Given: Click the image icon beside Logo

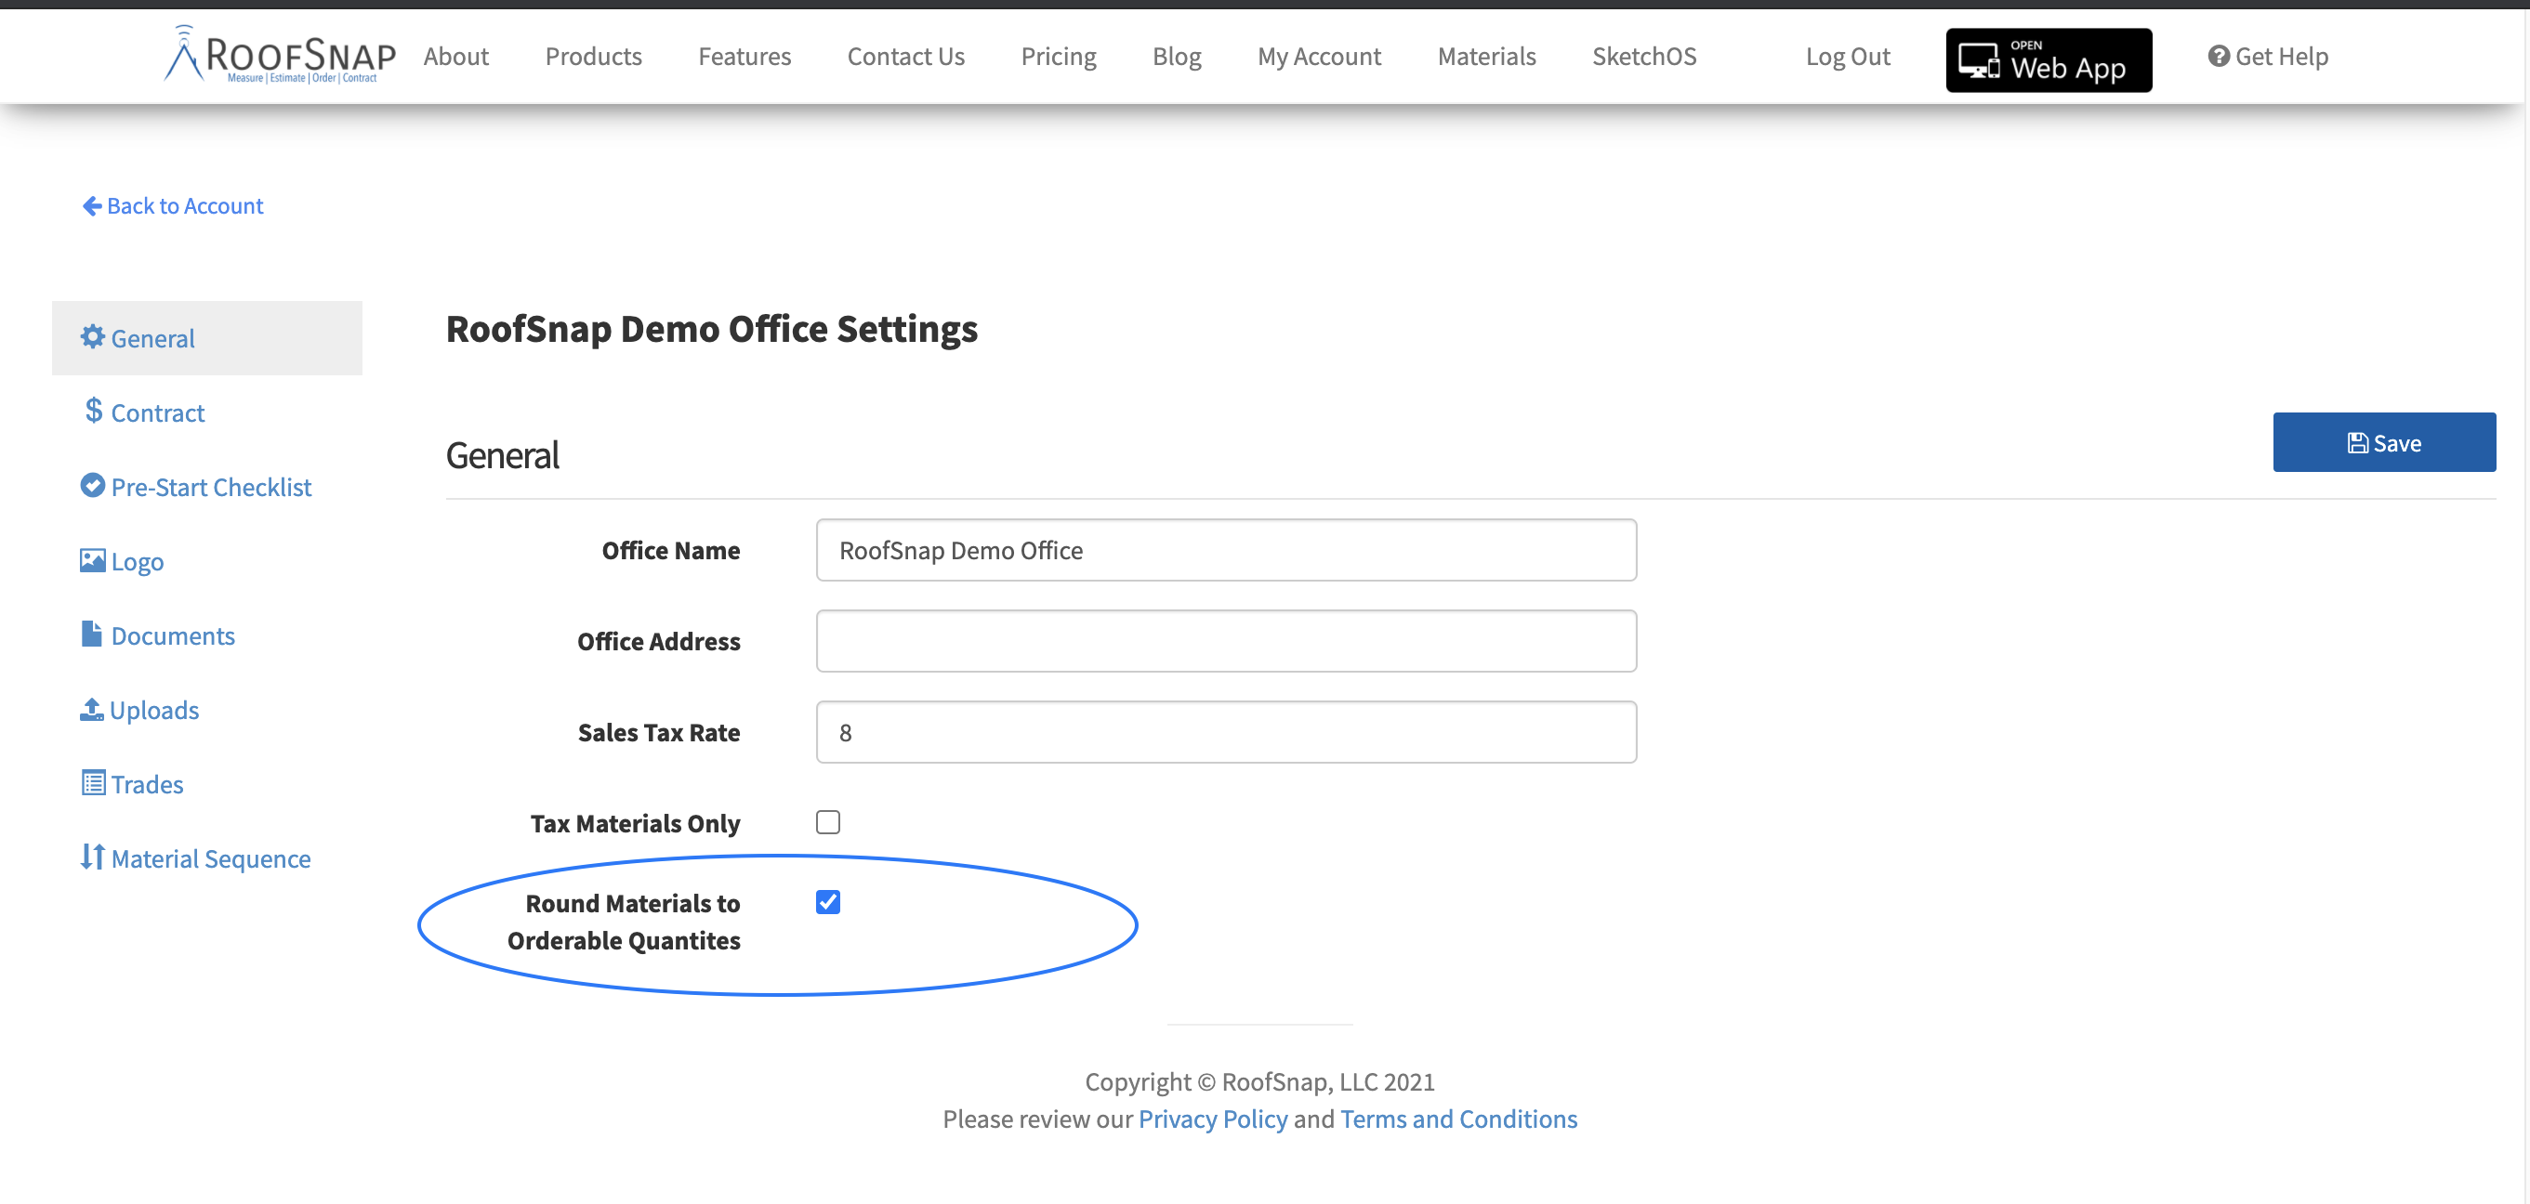Looking at the screenshot, I should 92,560.
